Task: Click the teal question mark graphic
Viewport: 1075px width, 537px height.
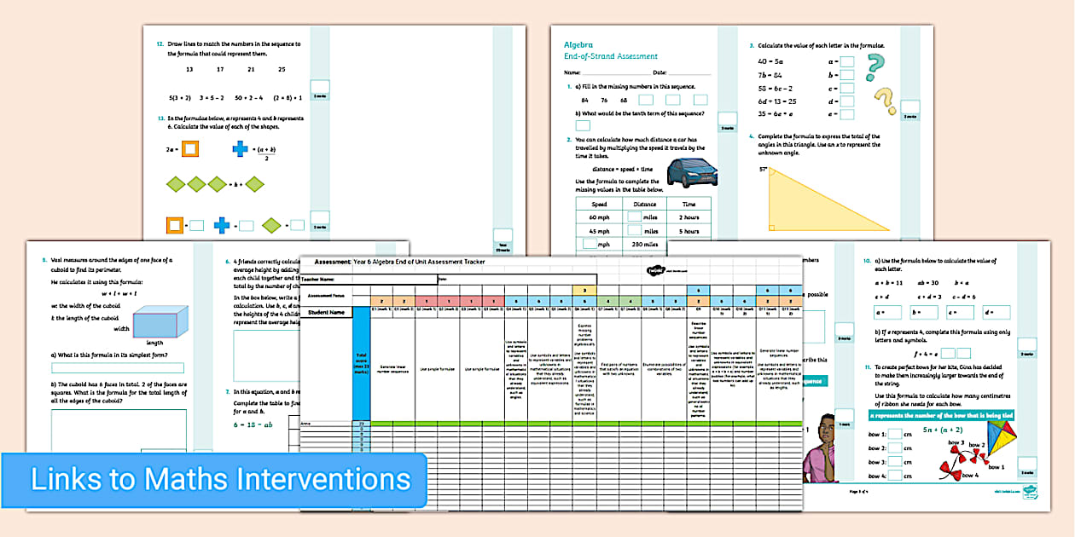Action: coord(875,66)
